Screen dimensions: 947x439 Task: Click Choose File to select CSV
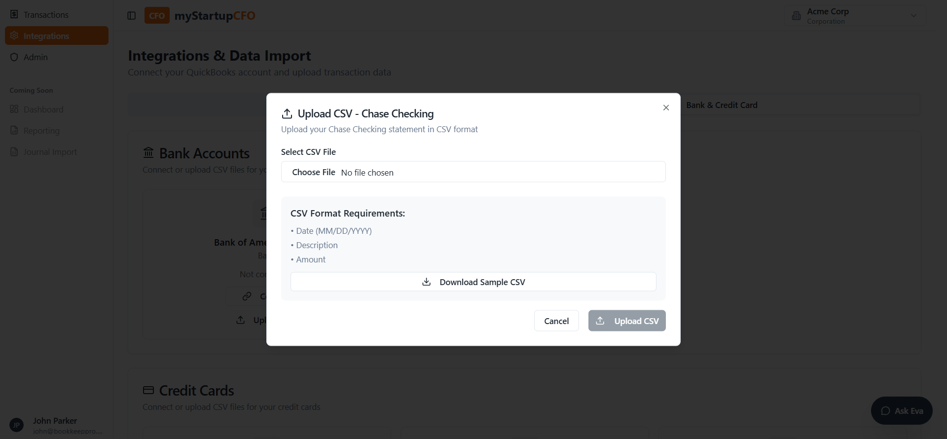(313, 172)
